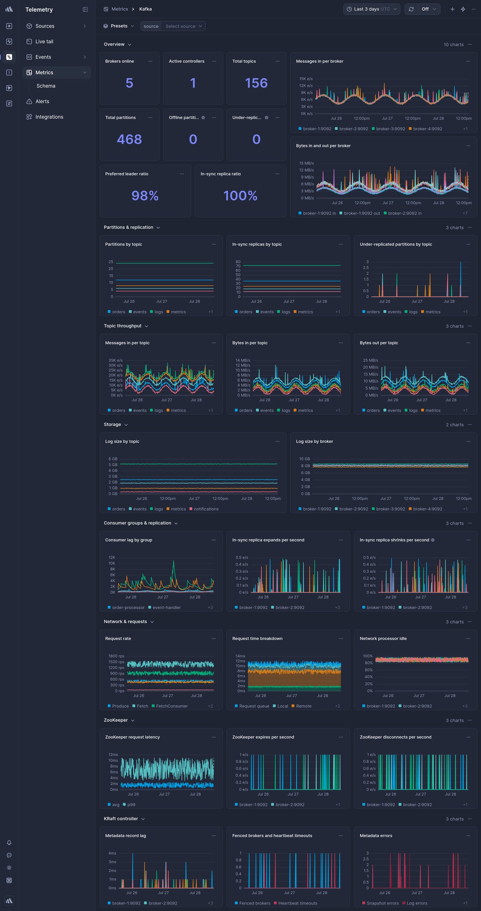
Task: Toggle notifications series in Log size by topic
Action: click(x=204, y=509)
